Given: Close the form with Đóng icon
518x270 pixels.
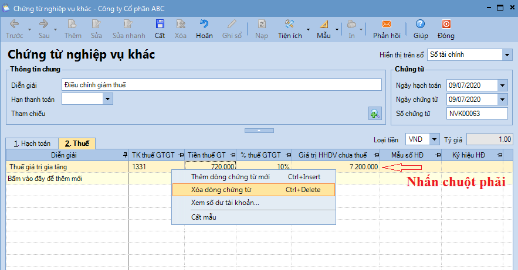Looking at the screenshot, I should [x=446, y=24].
